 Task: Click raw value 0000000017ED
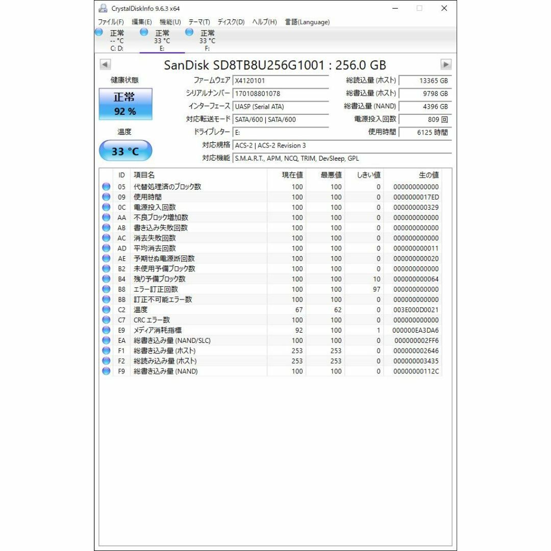tap(416, 197)
